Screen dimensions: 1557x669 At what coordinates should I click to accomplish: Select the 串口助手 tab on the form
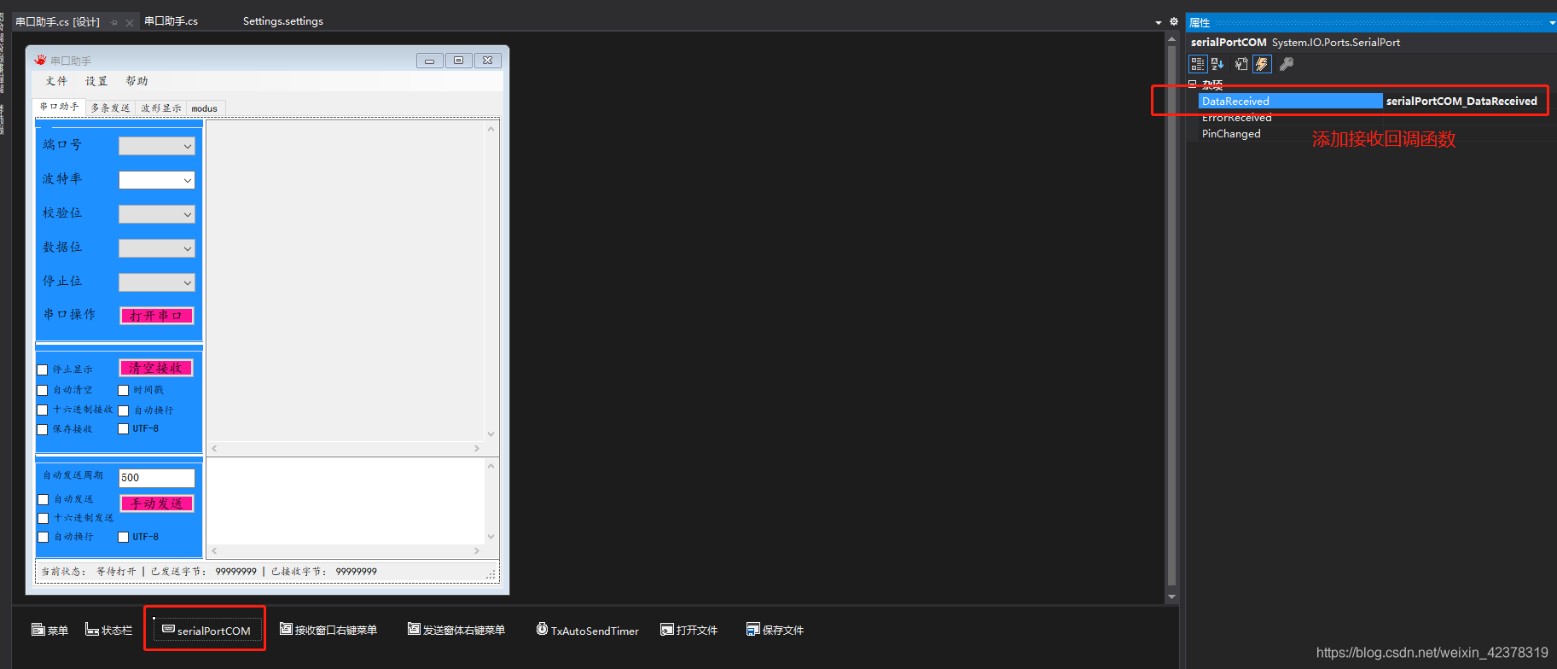coord(60,107)
